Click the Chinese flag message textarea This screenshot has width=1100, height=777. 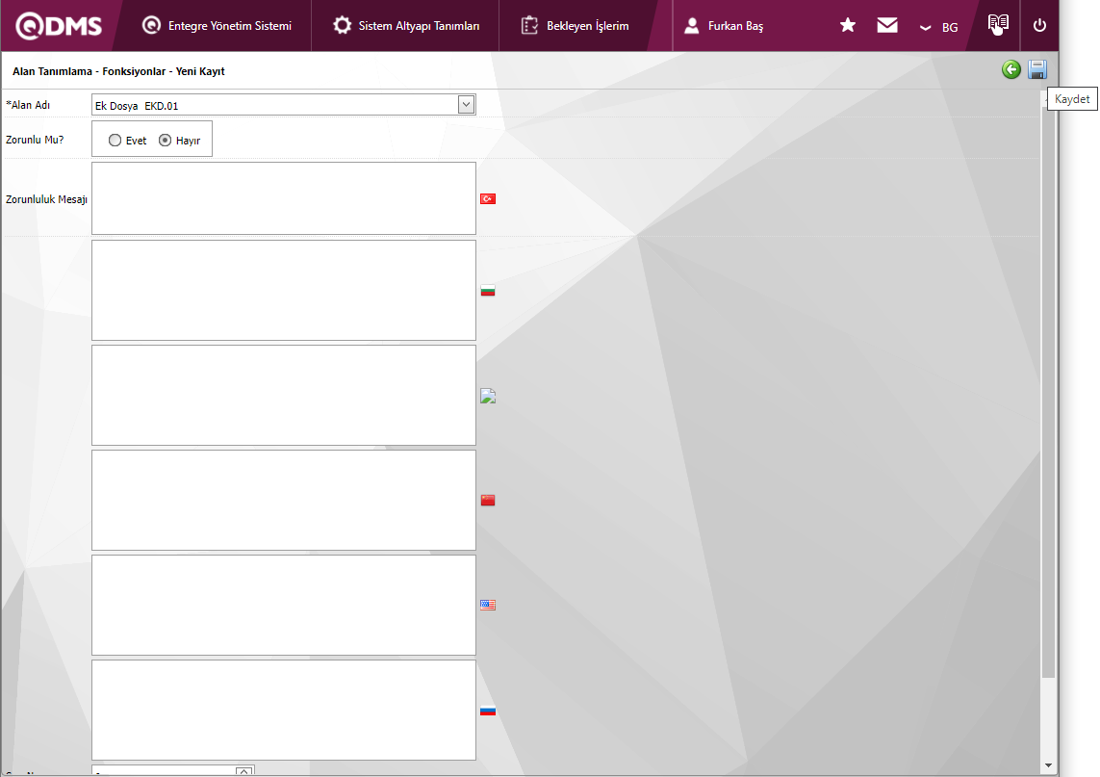click(x=283, y=500)
